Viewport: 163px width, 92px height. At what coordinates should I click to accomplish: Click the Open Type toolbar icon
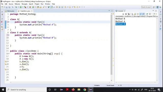pyautogui.click(x=38, y=7)
